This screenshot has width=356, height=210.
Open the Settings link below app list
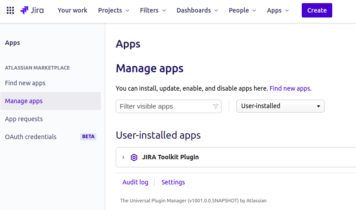click(x=173, y=182)
